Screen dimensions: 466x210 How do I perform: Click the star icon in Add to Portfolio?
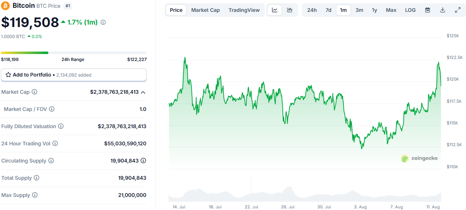coord(8,75)
